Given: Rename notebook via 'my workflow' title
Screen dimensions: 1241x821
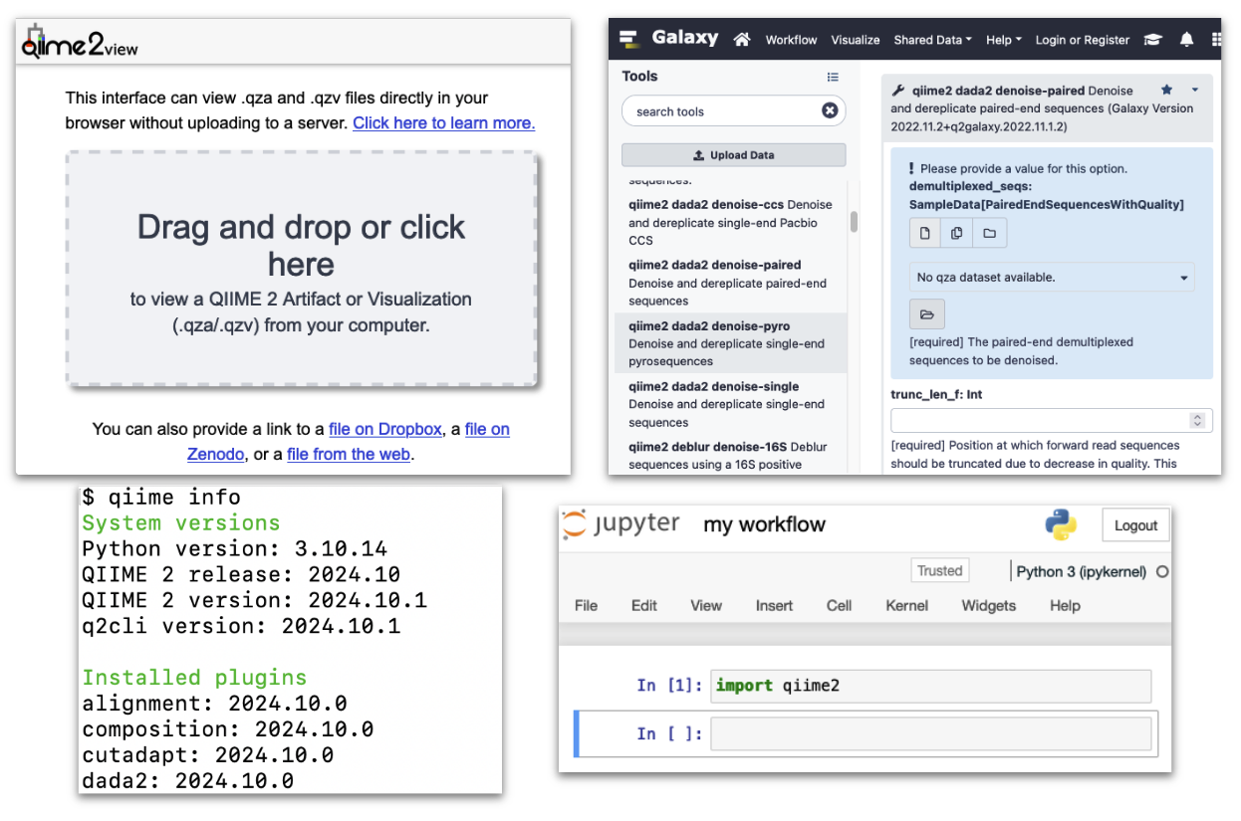Looking at the screenshot, I should coord(765,524).
